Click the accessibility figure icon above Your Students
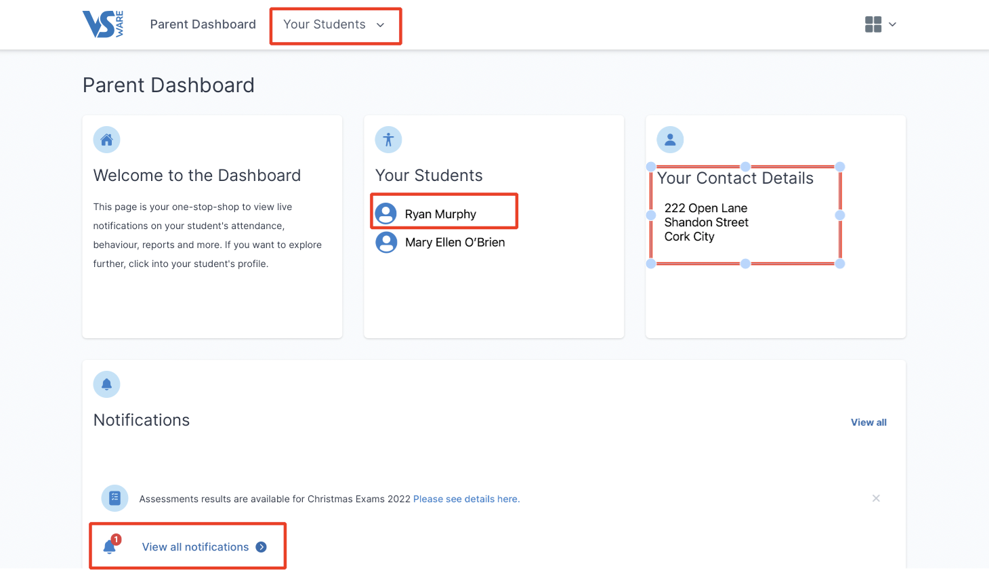Screen dimensions: 989x587 (388, 140)
